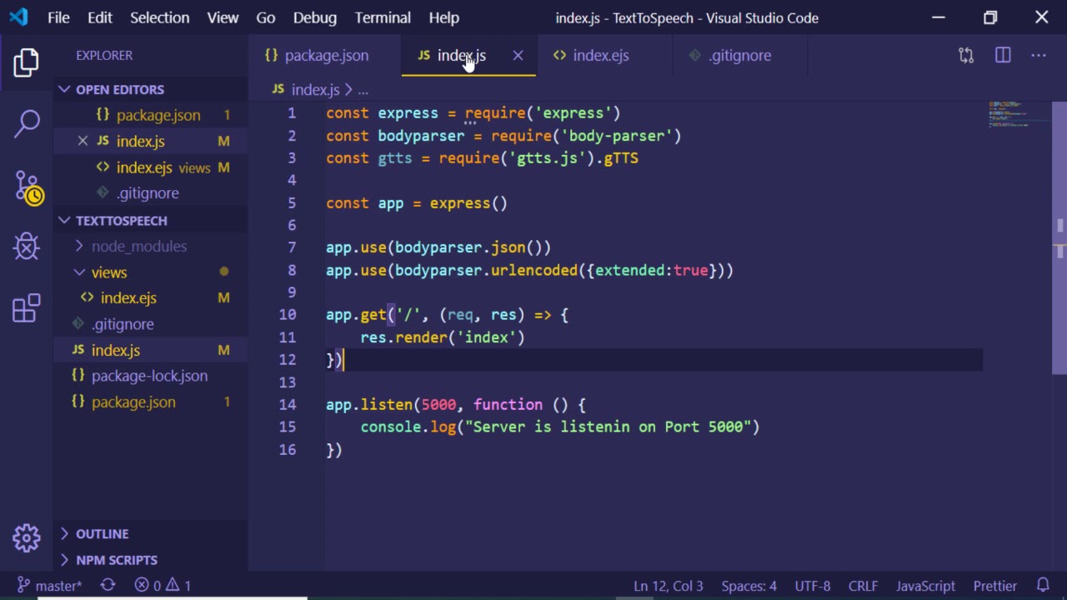Click the synchronize changes icon

108,586
